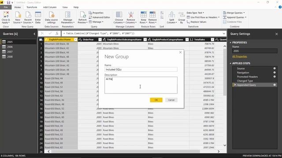Click the New Group Description box
This screenshot has width=282, height=158.
click(x=141, y=85)
